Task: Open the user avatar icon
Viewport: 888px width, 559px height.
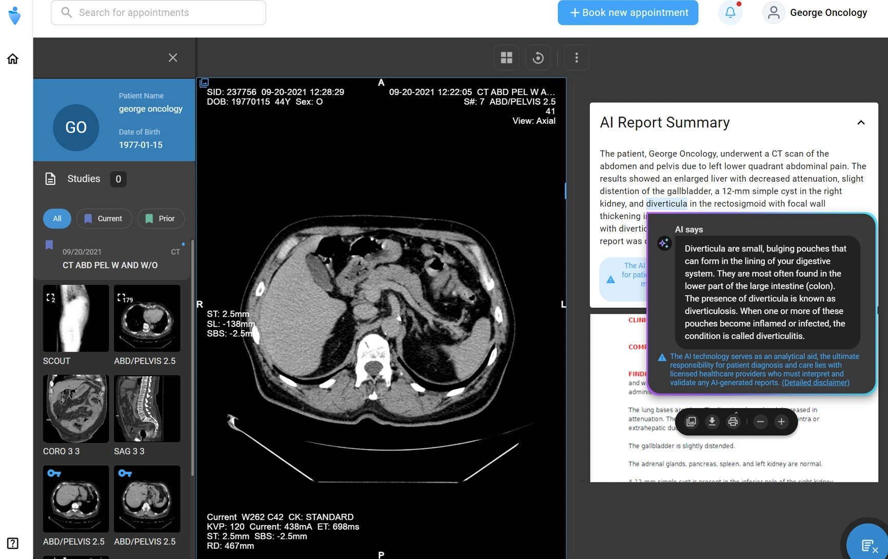Action: (x=774, y=12)
